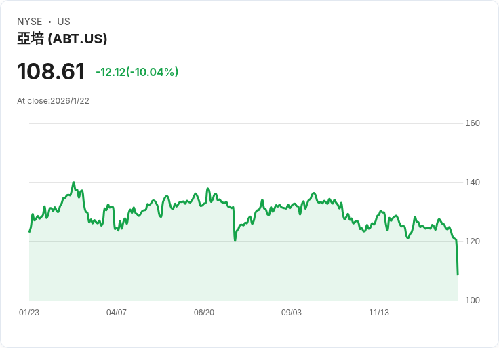This screenshot has height=348, width=499.
Task: Click the -12.12(-10.04%) price change text
Action: [137, 72]
